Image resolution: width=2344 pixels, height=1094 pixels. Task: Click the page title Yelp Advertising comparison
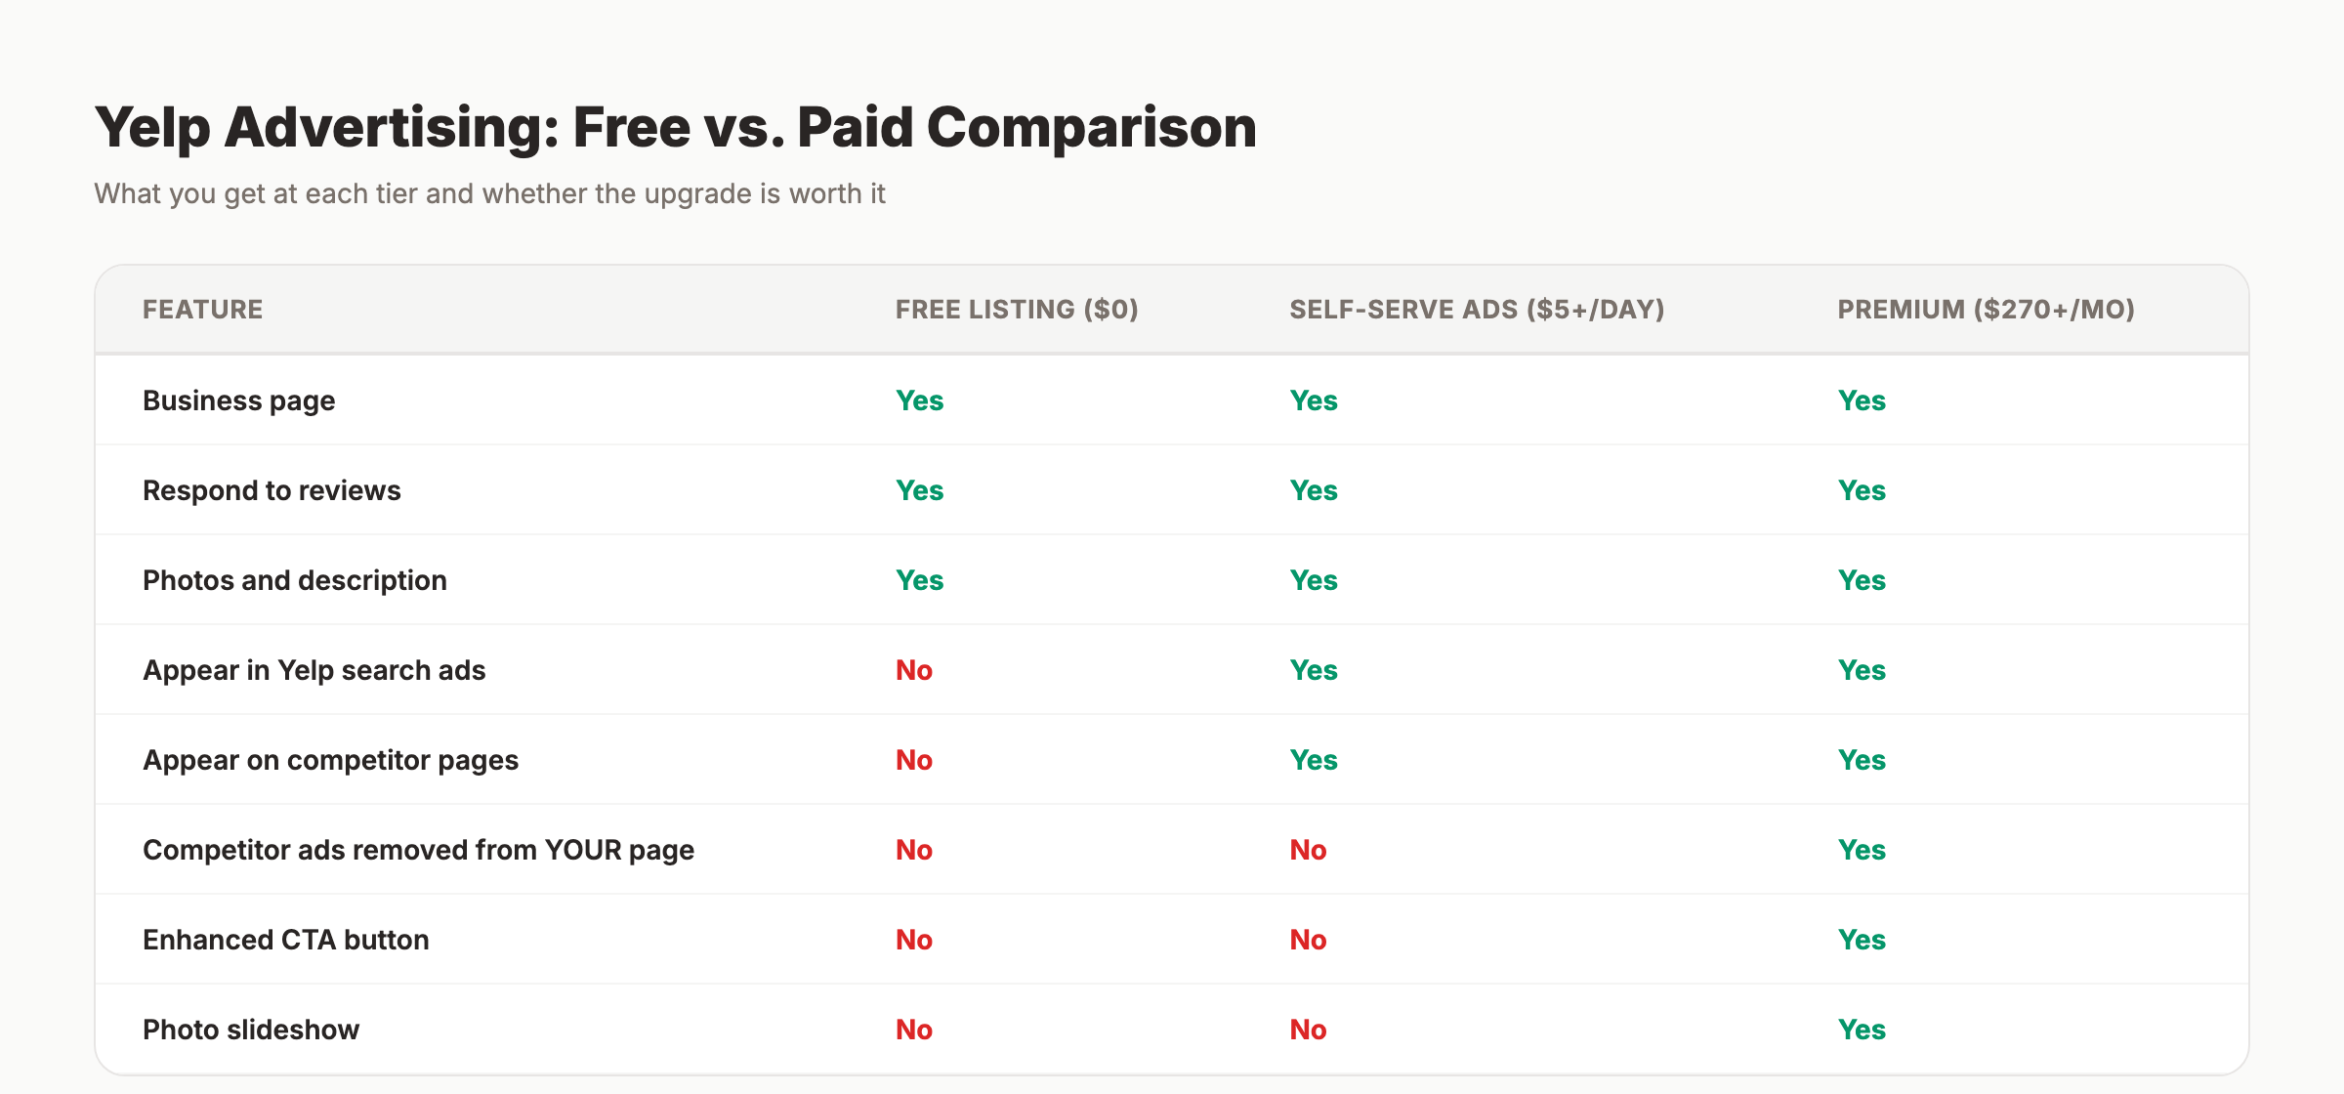674,125
